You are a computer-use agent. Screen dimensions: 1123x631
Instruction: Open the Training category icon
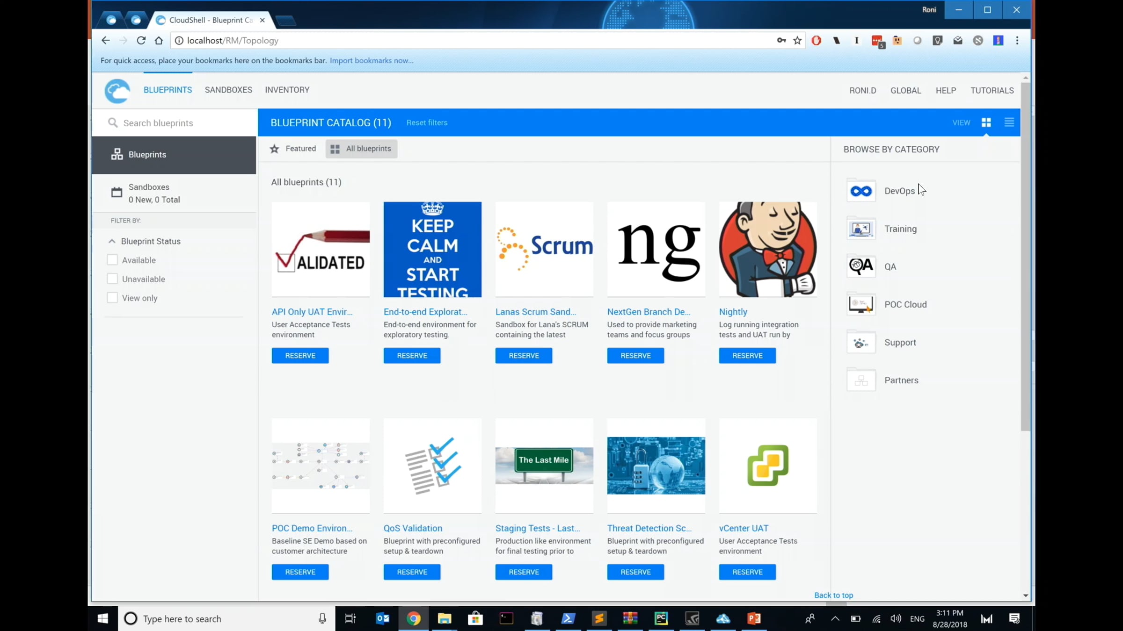click(861, 229)
